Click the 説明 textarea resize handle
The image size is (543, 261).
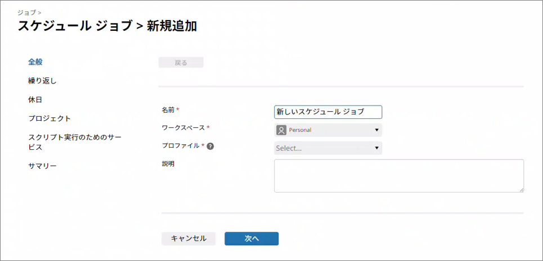[x=521, y=190]
